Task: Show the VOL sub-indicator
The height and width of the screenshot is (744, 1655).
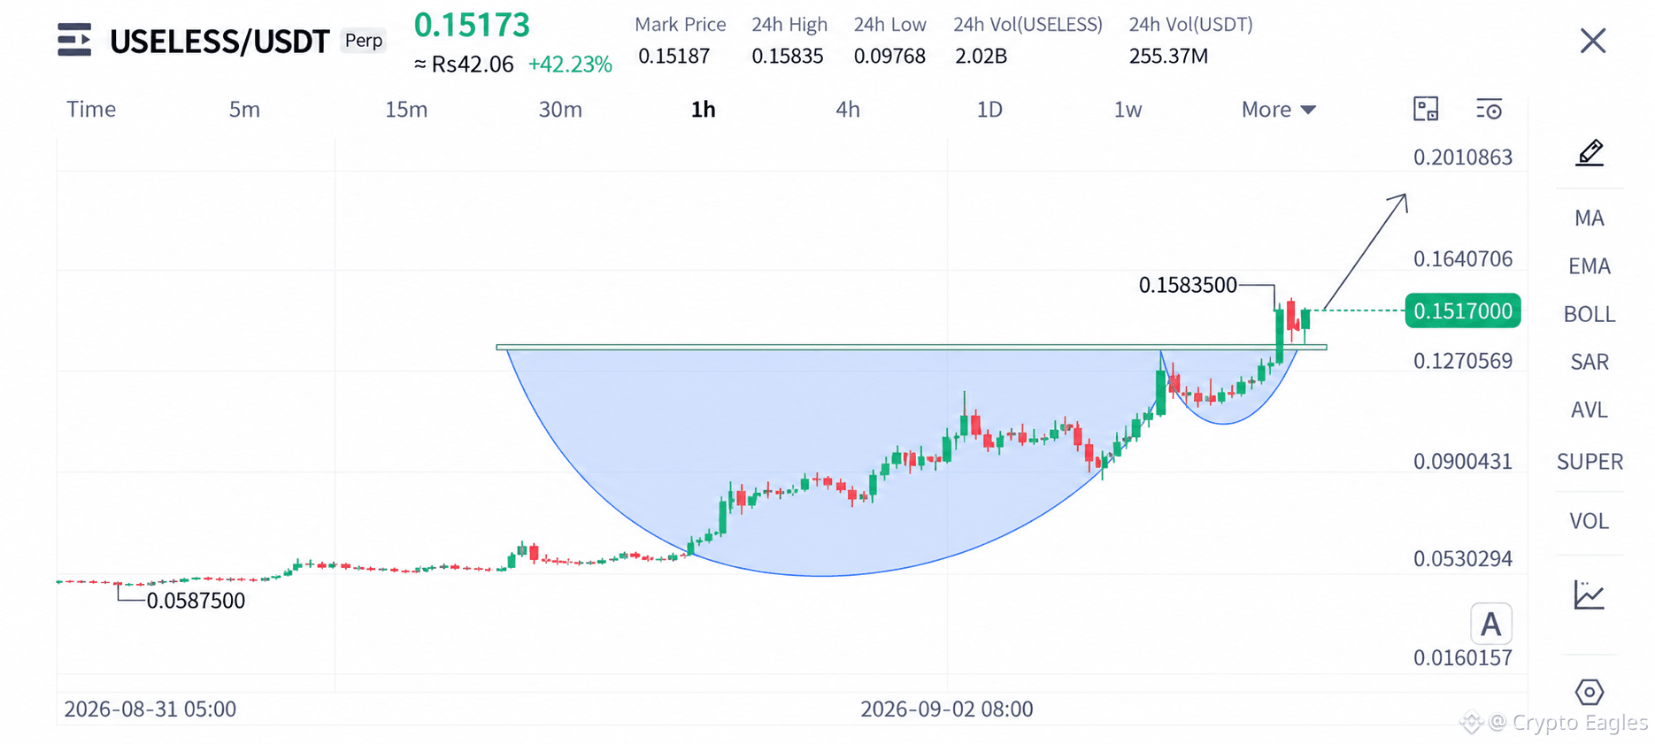Action: pos(1590,521)
